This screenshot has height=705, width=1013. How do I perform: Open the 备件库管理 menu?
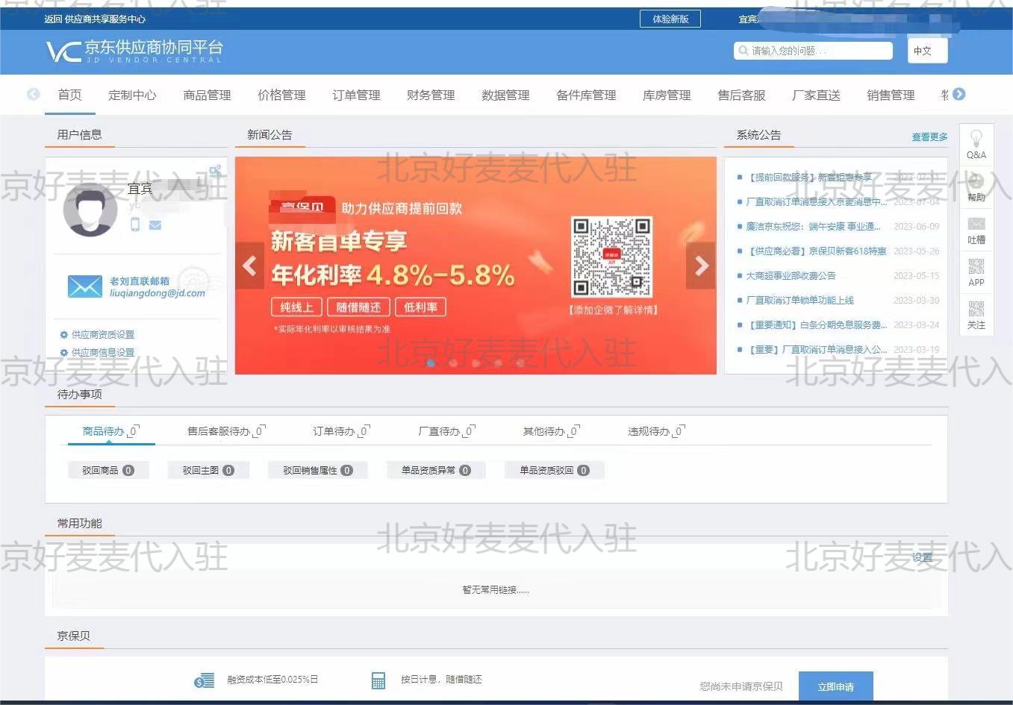coord(586,95)
